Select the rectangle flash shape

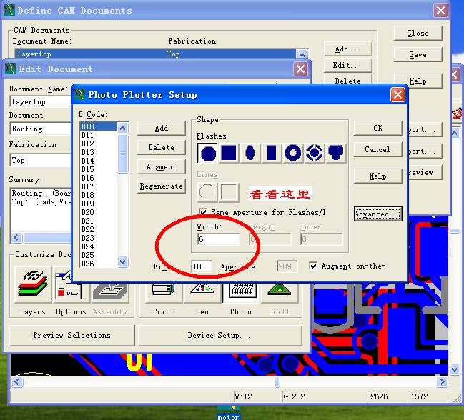pos(272,153)
